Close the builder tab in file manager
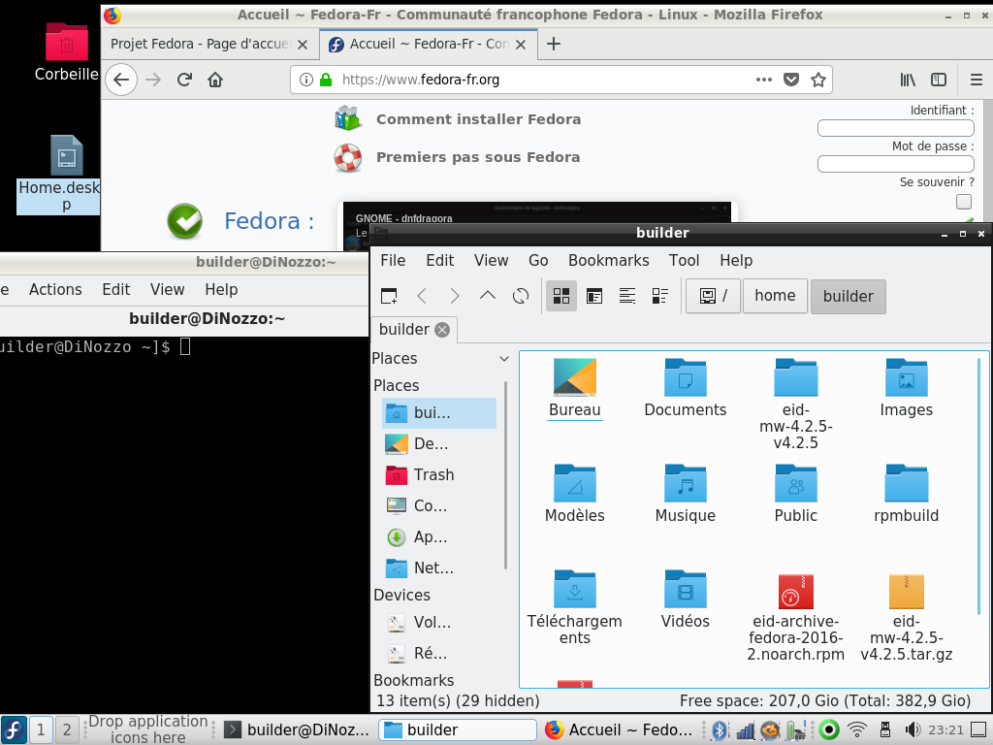 pyautogui.click(x=442, y=330)
